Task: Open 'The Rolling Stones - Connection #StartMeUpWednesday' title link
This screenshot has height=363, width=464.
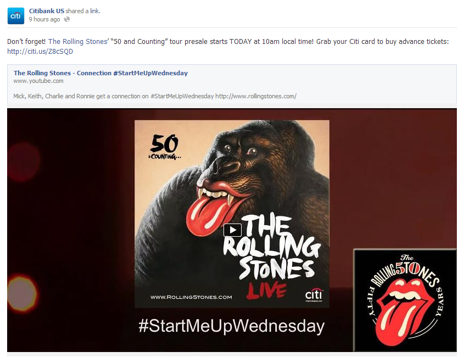Action: 100,73
